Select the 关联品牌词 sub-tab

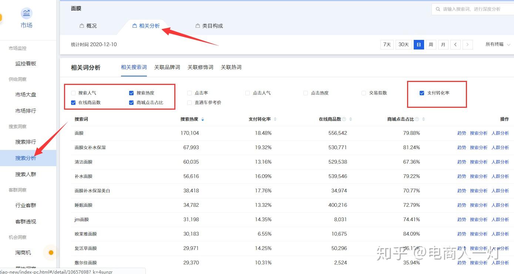pos(167,67)
